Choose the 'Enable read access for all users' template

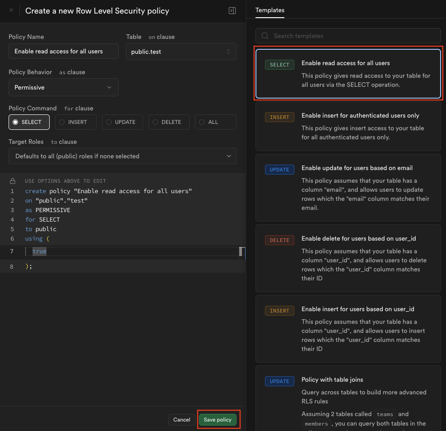click(x=348, y=74)
